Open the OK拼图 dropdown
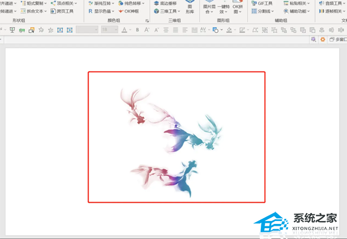 tap(238, 8)
